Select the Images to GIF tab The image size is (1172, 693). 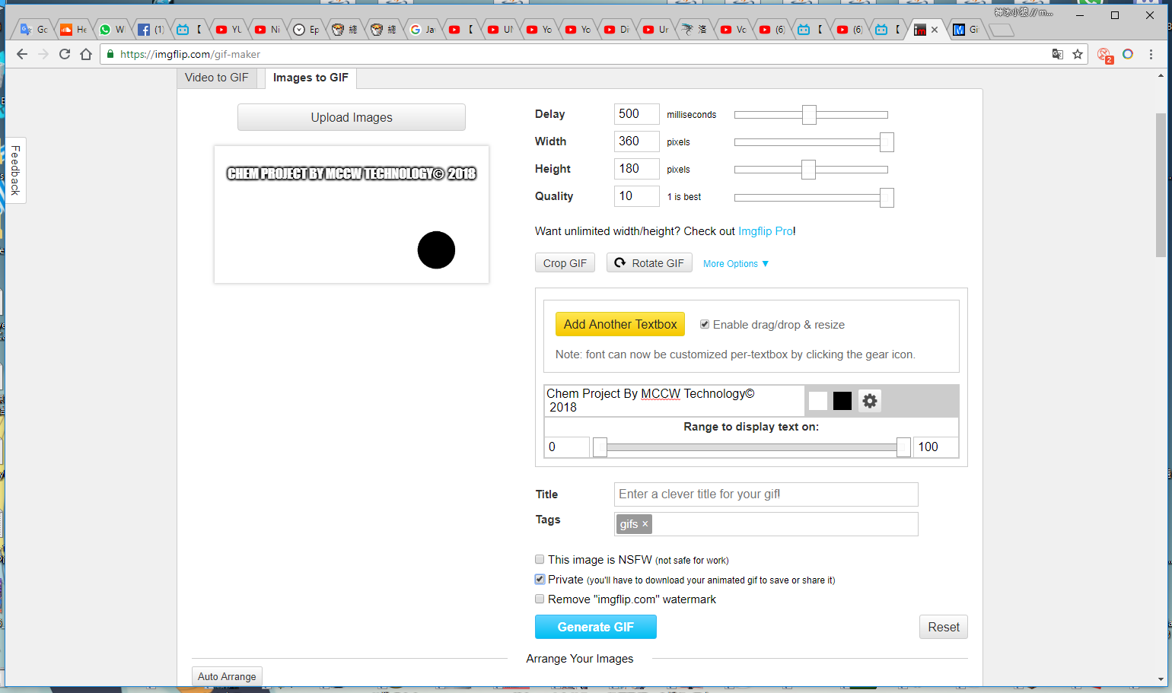(311, 78)
